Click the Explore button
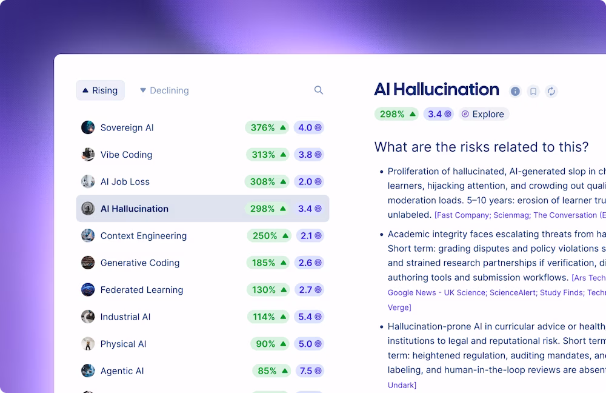This screenshot has width=606, height=393. click(484, 114)
